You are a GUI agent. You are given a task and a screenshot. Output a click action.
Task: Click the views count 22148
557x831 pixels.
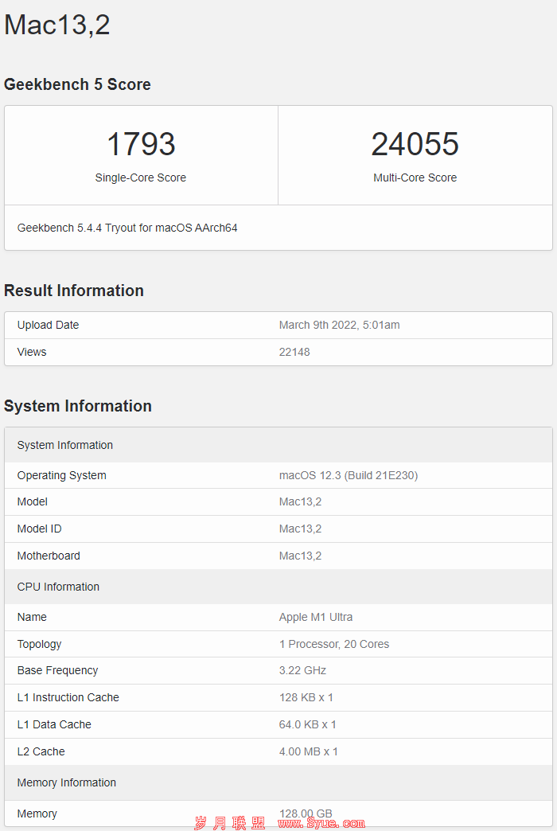click(x=294, y=352)
